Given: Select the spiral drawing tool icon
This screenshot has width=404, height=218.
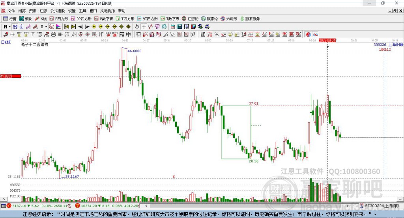Looking at the screenshot, I should click(40, 35).
